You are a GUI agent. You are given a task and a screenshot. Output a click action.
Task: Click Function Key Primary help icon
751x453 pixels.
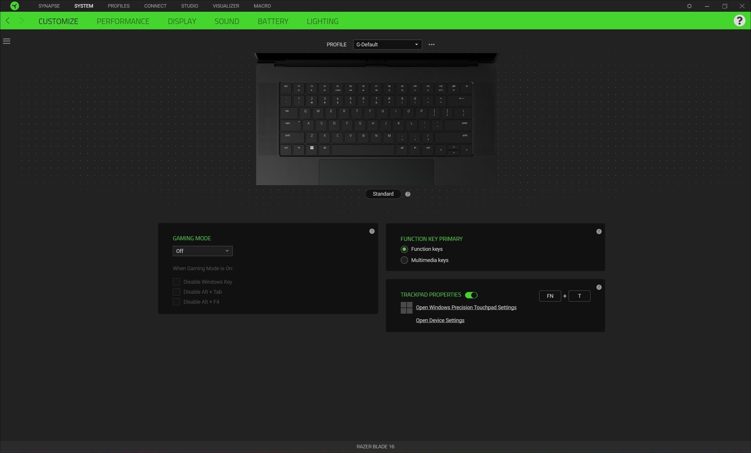click(x=598, y=232)
